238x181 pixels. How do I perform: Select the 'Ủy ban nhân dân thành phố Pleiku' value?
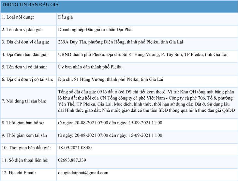(91, 67)
